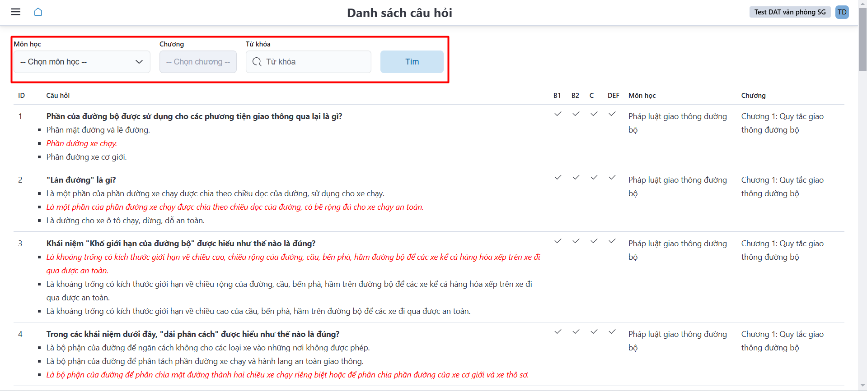The width and height of the screenshot is (867, 391).
Task: Click the DEF checkmark for question 4
Action: click(x=612, y=332)
